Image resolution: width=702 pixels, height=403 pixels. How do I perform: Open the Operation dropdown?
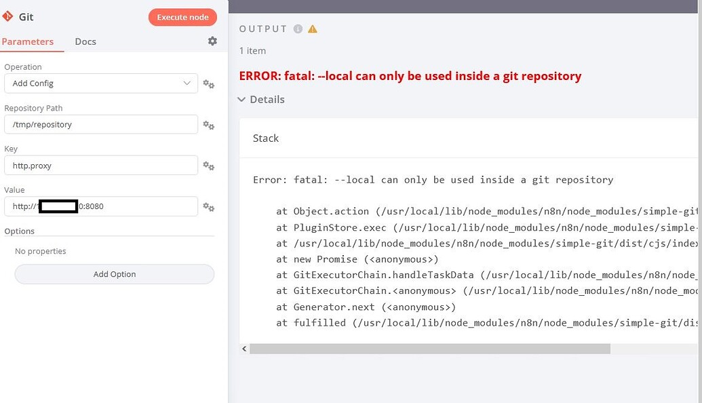101,83
